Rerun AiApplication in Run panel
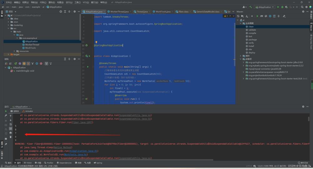 pyautogui.click(x=6, y=111)
